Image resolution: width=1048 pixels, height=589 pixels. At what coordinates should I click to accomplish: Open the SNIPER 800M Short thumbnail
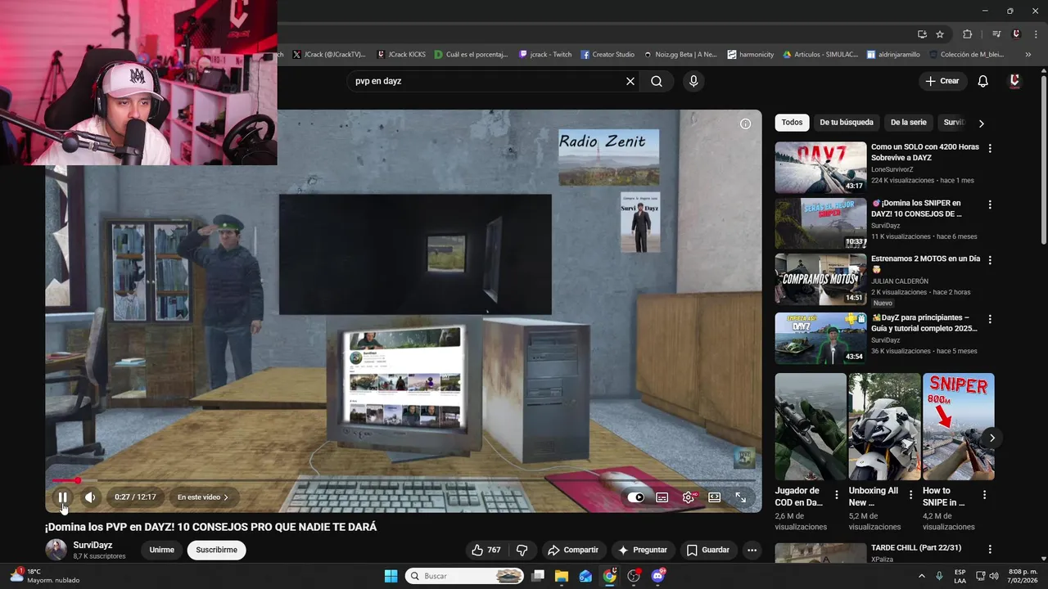[959, 426]
